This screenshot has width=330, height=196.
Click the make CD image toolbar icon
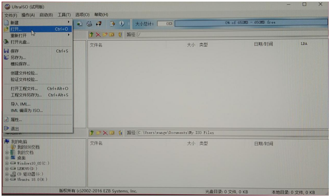80,24
